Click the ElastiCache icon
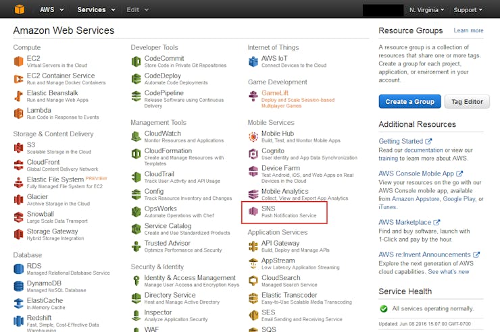This screenshot has height=332, width=500. coord(19,303)
